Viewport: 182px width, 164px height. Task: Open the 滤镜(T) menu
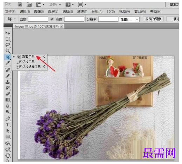pos(82,12)
